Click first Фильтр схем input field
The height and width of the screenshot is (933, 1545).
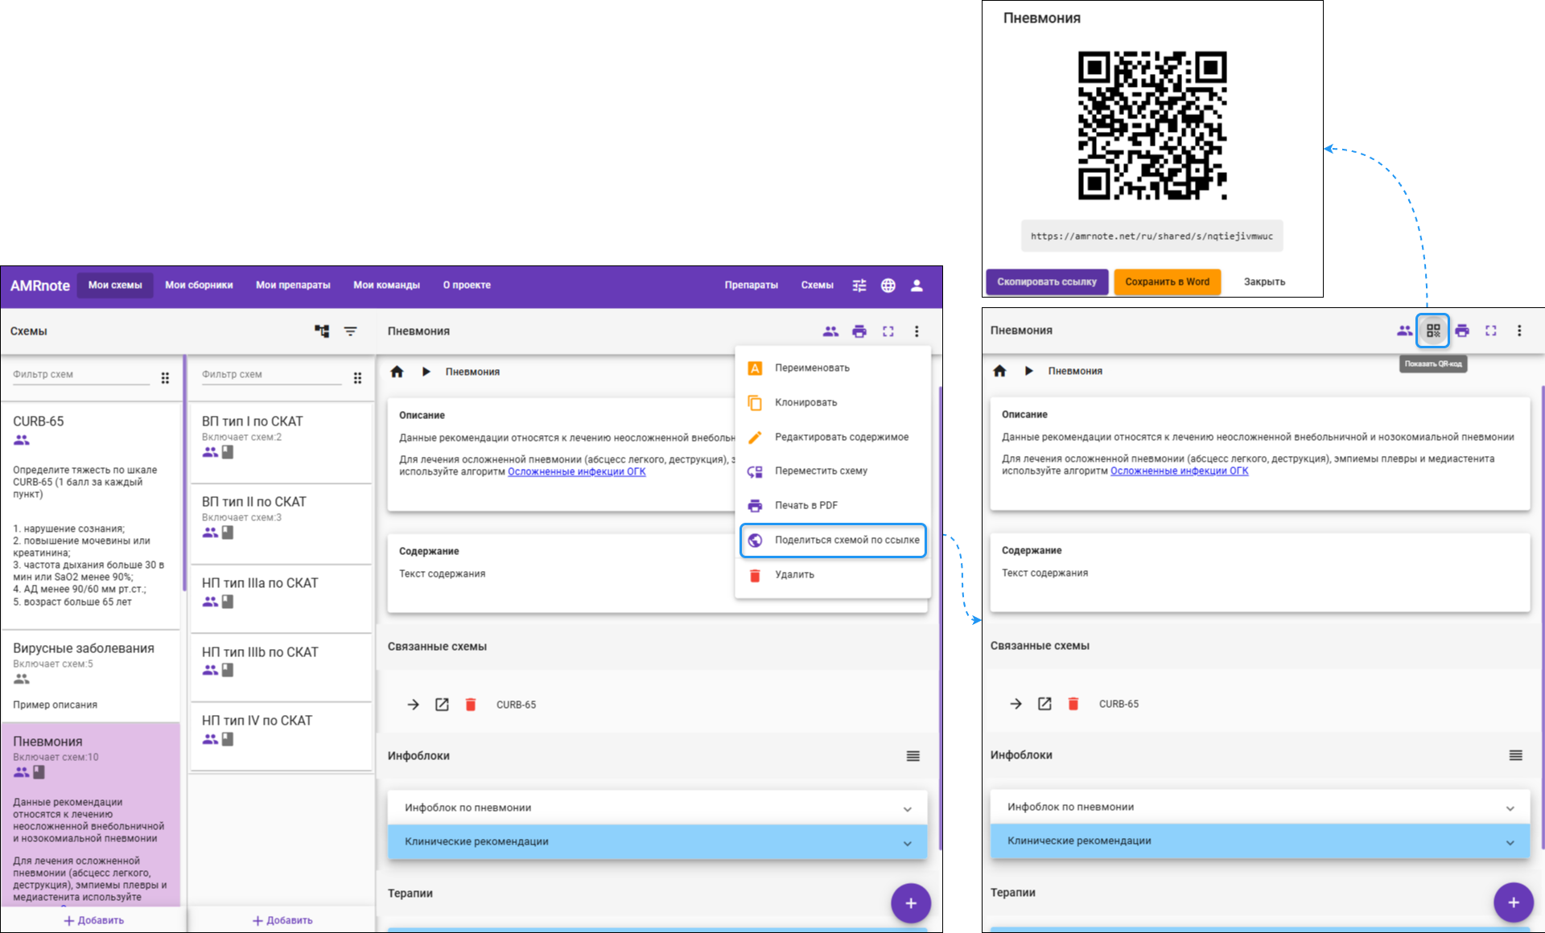point(80,375)
